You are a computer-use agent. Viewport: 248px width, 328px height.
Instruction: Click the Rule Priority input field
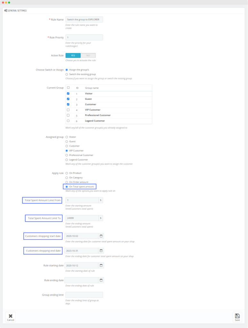click(x=84, y=37)
